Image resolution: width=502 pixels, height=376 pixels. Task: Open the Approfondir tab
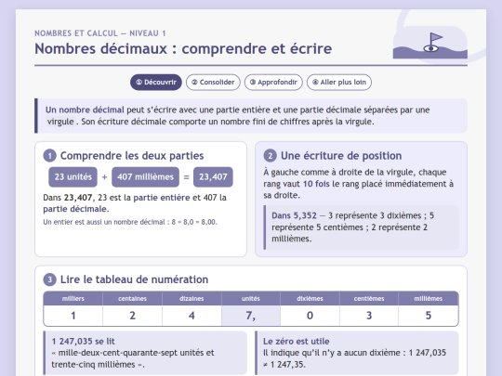pos(273,83)
